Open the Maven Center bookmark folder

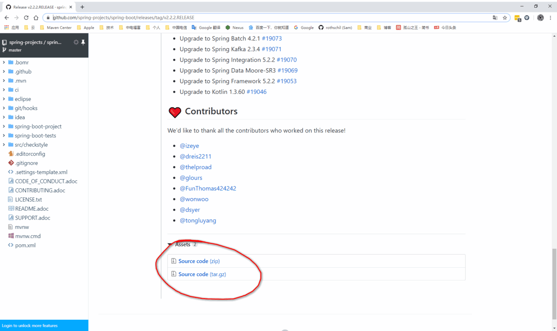tap(55, 27)
